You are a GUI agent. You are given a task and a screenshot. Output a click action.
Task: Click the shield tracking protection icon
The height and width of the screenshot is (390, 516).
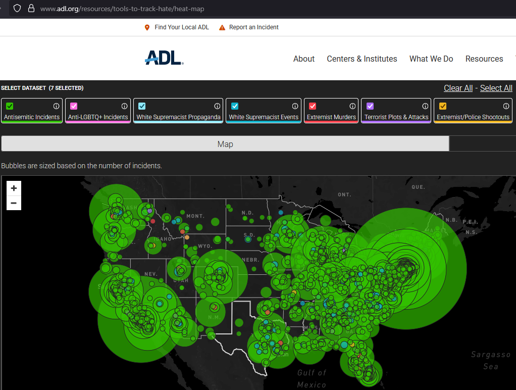[17, 8]
